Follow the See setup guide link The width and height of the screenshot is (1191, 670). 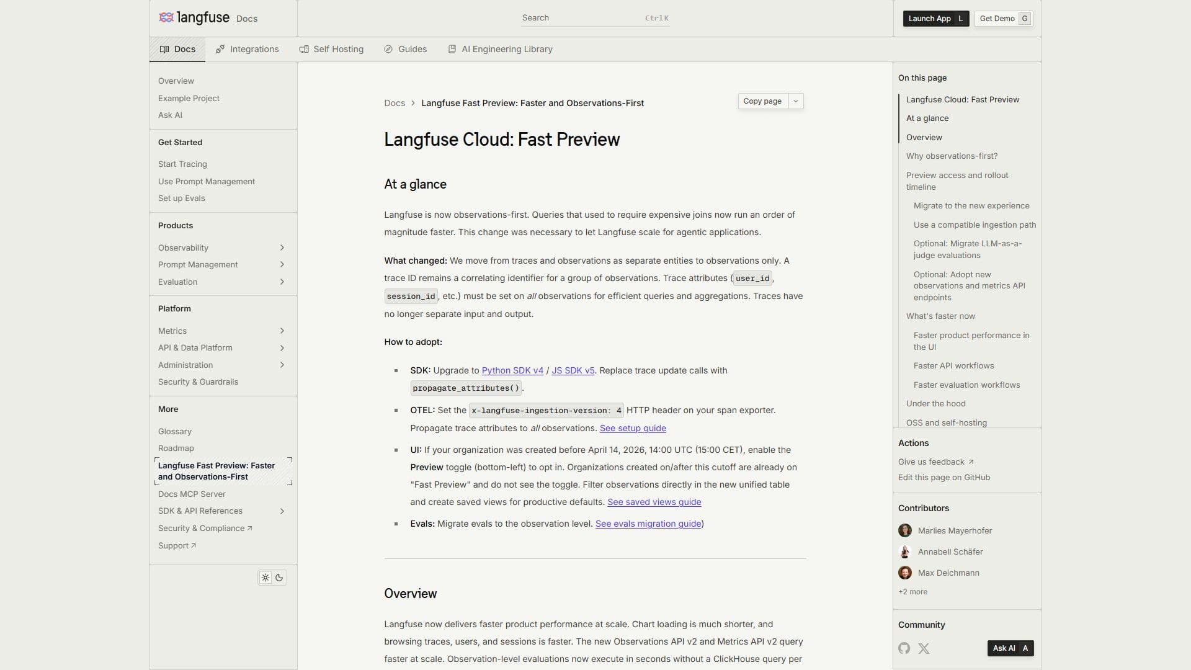point(633,428)
